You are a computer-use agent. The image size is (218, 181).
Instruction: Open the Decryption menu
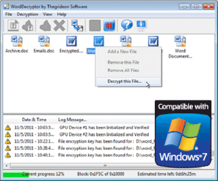pos(28,14)
